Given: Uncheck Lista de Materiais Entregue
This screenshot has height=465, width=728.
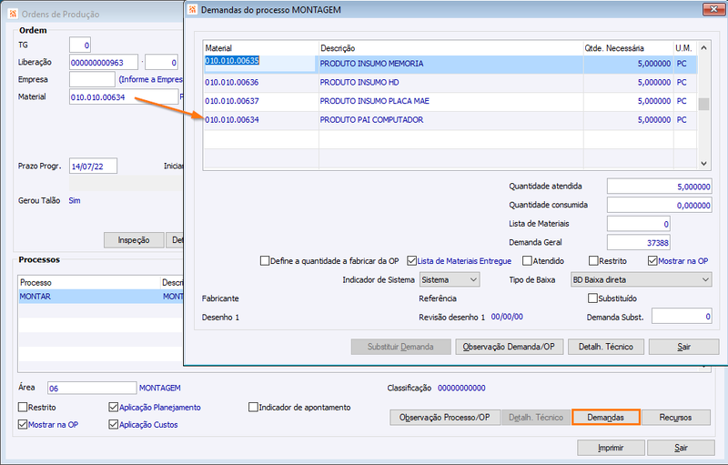Looking at the screenshot, I should tap(411, 261).
